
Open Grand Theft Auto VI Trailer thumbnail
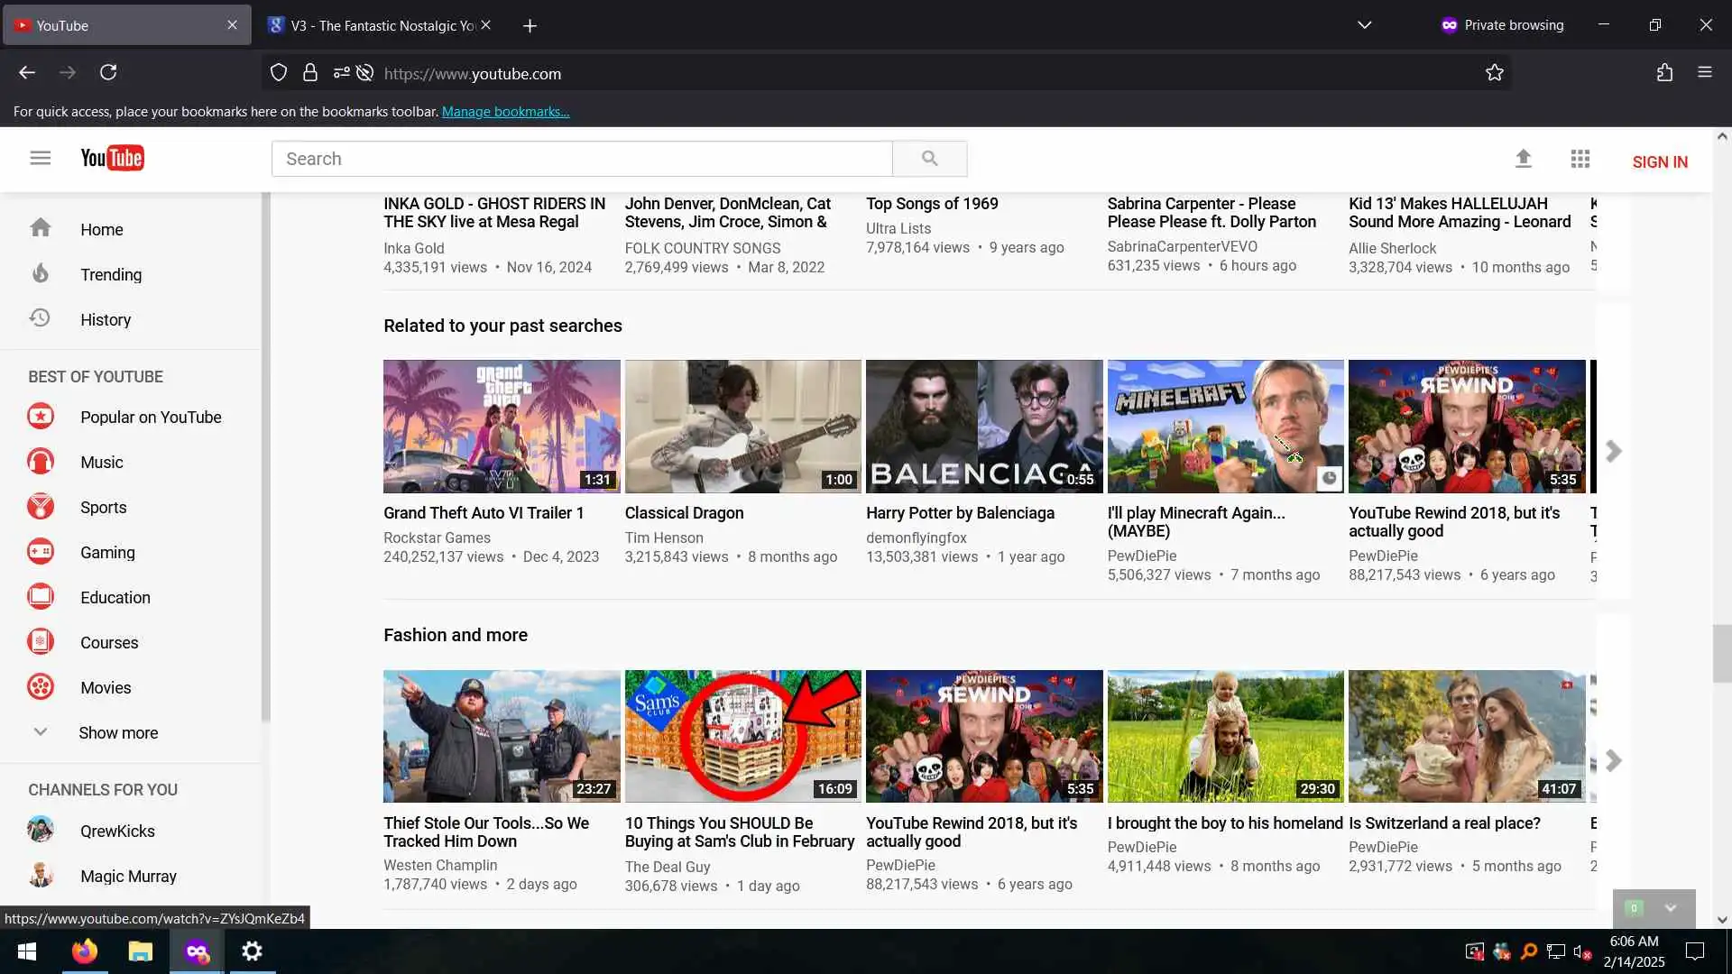pos(502,426)
